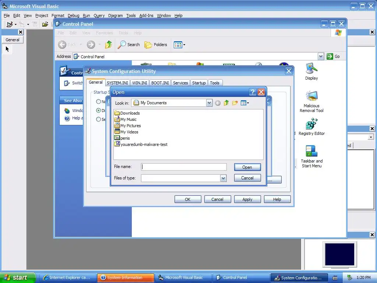Screen dimensions: 377x283
Task: Open Visual Basic Project menu
Action: pos(42,15)
